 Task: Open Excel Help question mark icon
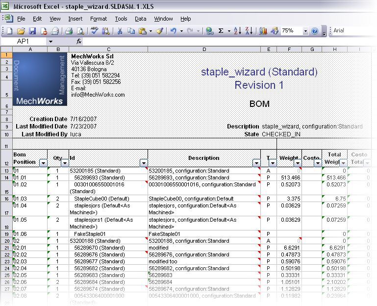coord(314,31)
